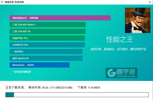
Task: Click the 安兔兔评测结果 footnote
Action: [x=22, y=72]
